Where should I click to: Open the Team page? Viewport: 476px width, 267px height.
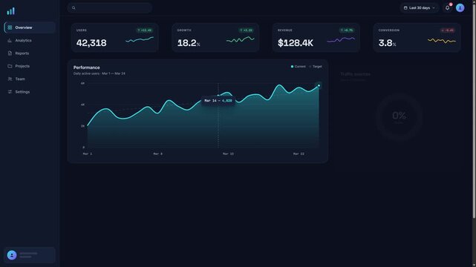[30, 79]
